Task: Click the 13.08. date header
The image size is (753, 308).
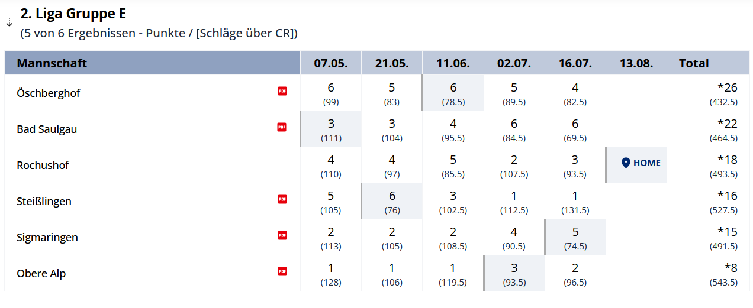Action: (x=636, y=63)
